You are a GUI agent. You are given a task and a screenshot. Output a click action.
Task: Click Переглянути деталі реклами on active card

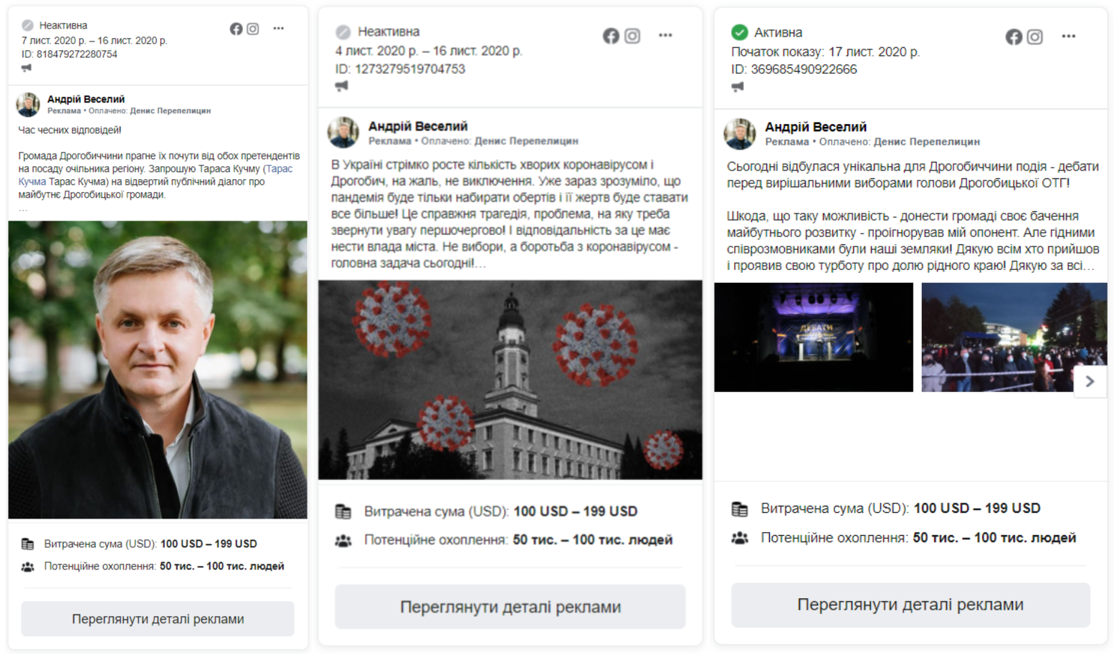[x=910, y=605]
